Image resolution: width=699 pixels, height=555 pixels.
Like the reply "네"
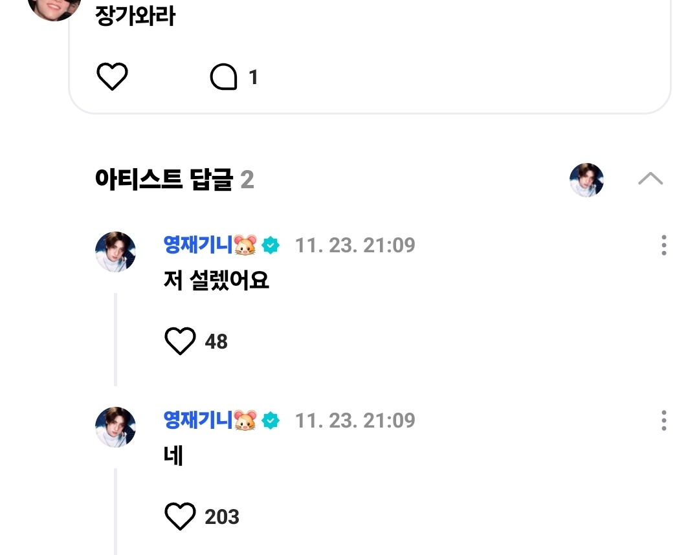tap(180, 516)
